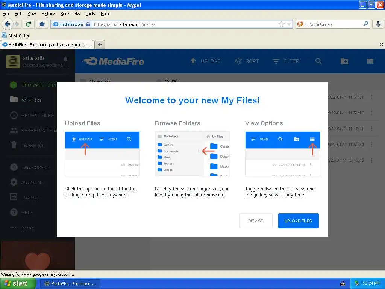Screen dimensions: 385x289
Task: Open the Tools menu
Action: [x=90, y=14]
